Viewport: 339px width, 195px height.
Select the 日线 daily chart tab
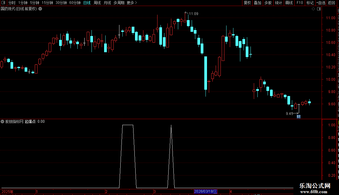coord(87,3)
